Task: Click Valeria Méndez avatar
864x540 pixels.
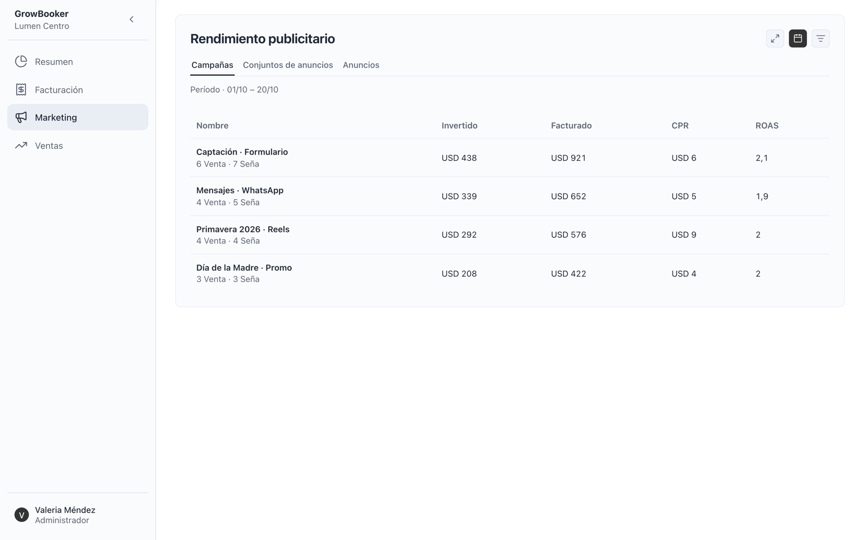Action: pyautogui.click(x=22, y=515)
